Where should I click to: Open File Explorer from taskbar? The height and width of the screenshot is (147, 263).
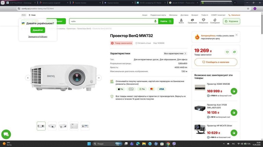pyautogui.click(x=144, y=144)
